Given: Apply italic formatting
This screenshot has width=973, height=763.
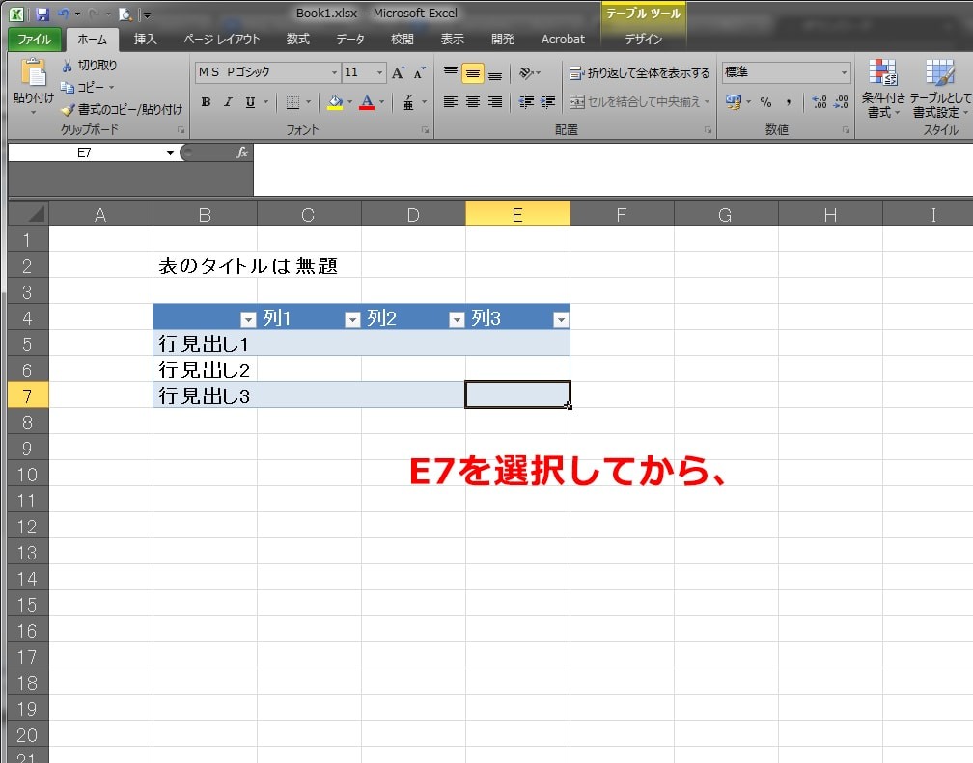Looking at the screenshot, I should [226, 100].
